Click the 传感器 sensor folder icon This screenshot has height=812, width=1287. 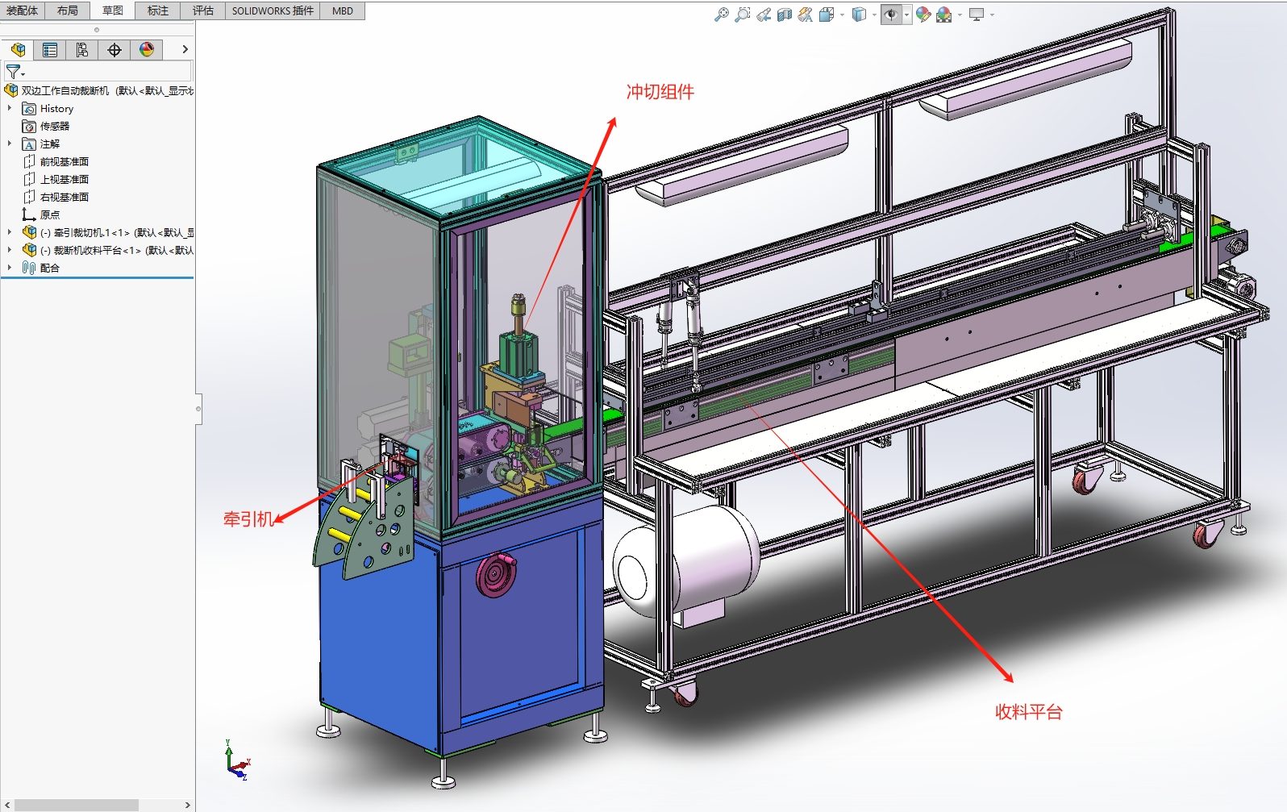(29, 126)
